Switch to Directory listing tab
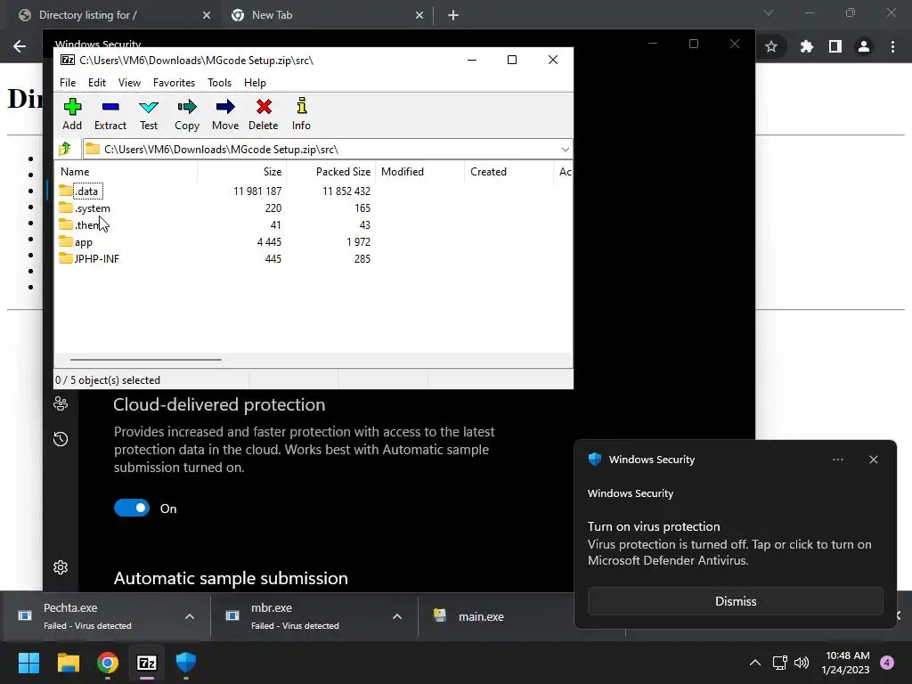Image resolution: width=912 pixels, height=684 pixels. pyautogui.click(x=87, y=15)
